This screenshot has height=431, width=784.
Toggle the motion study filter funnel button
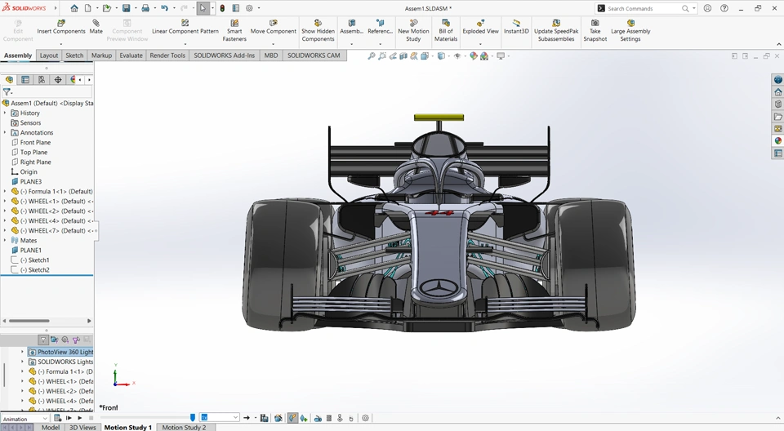click(43, 340)
